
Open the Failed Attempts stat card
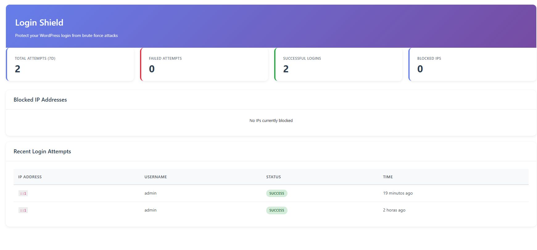(204, 64)
